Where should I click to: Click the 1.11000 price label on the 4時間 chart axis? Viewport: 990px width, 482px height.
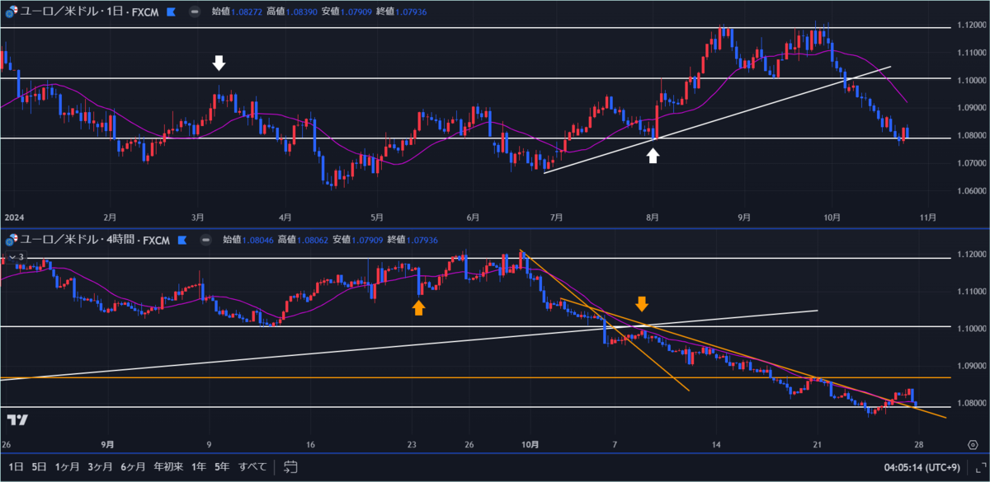click(970, 291)
